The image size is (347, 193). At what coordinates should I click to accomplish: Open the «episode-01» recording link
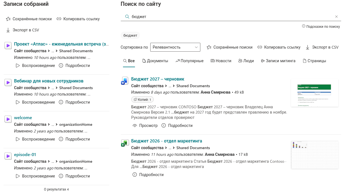pyautogui.click(x=25, y=155)
